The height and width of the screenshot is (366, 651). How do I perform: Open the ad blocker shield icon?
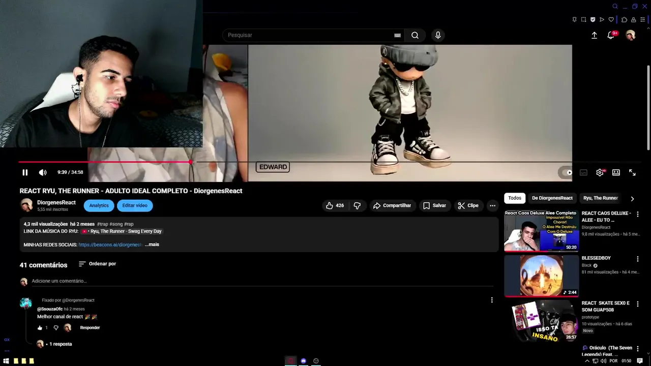pos(593,20)
